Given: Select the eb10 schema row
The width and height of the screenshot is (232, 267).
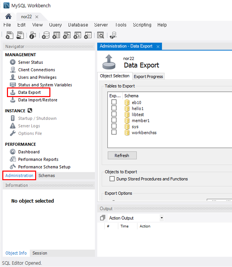Looking at the screenshot, I should point(137,102).
